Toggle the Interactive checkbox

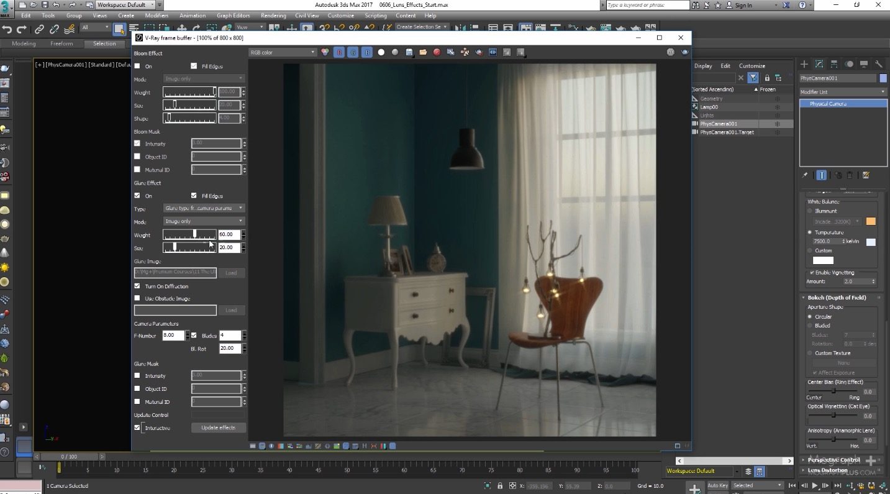pyautogui.click(x=137, y=428)
